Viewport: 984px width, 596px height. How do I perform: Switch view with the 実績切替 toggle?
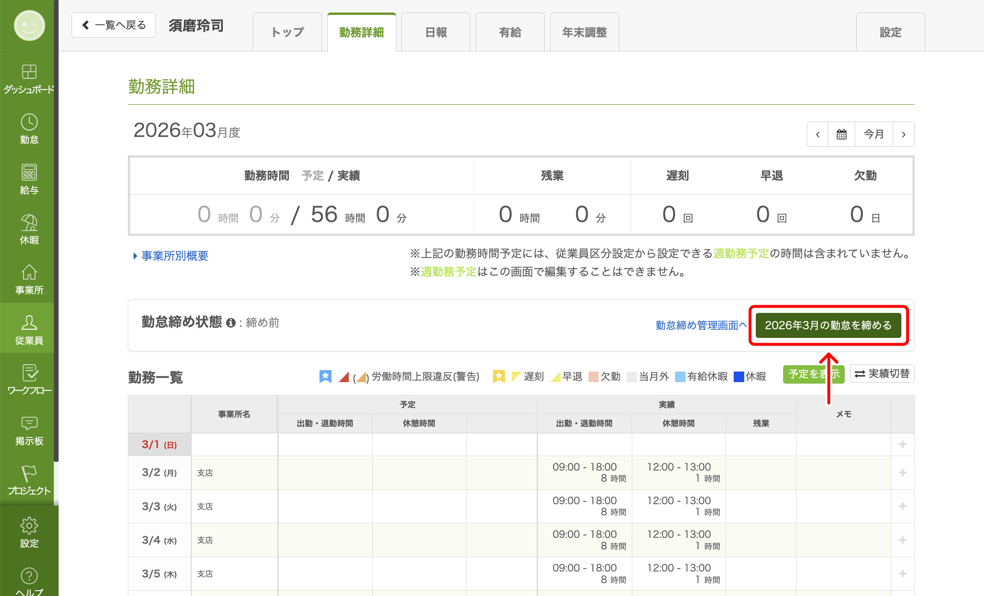coord(882,373)
